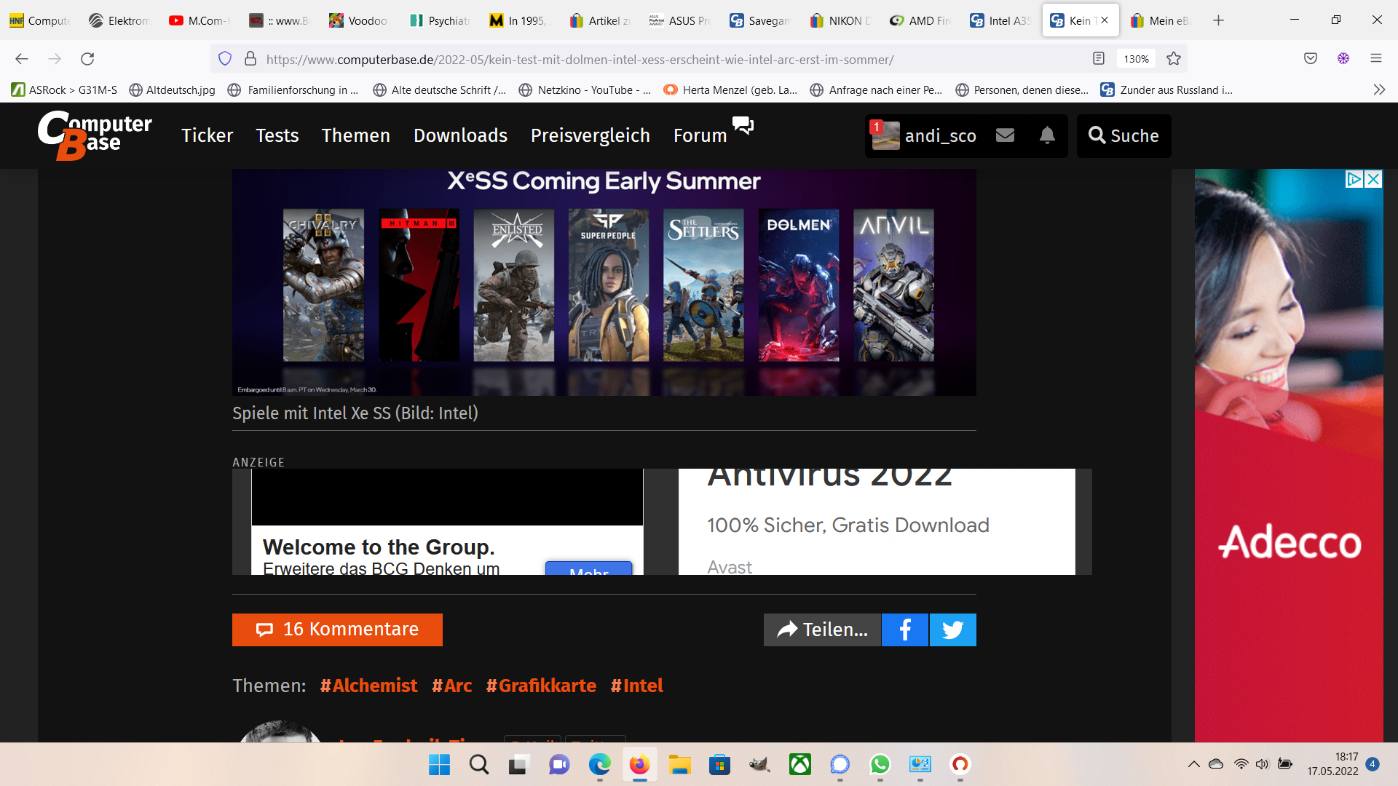
Task: Open Firefox tracking protection shield icon
Action: click(225, 59)
